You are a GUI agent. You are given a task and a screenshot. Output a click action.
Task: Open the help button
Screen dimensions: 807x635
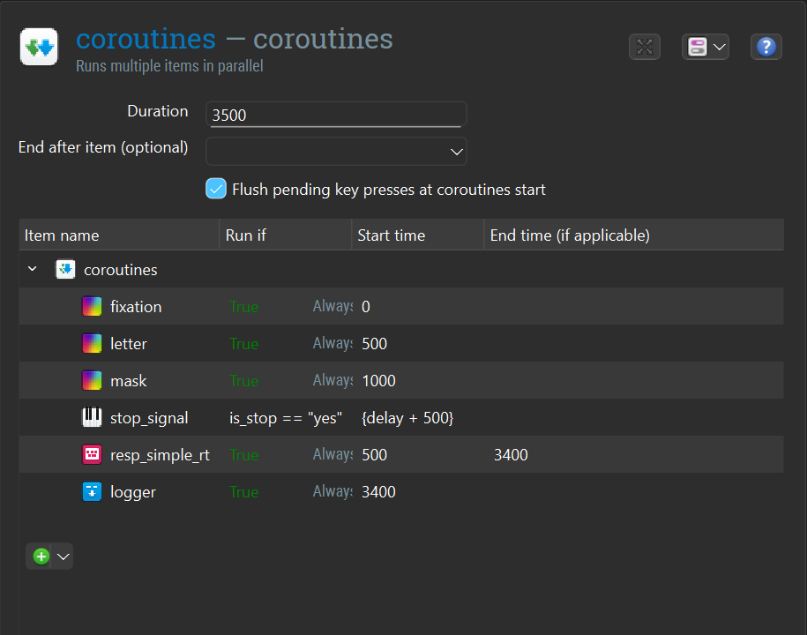click(x=766, y=47)
